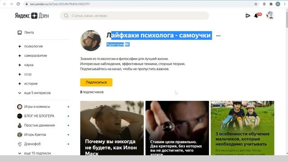Click the 8 подписчиков count
Image resolution: width=288 pixels, height=162 pixels.
(x=92, y=92)
